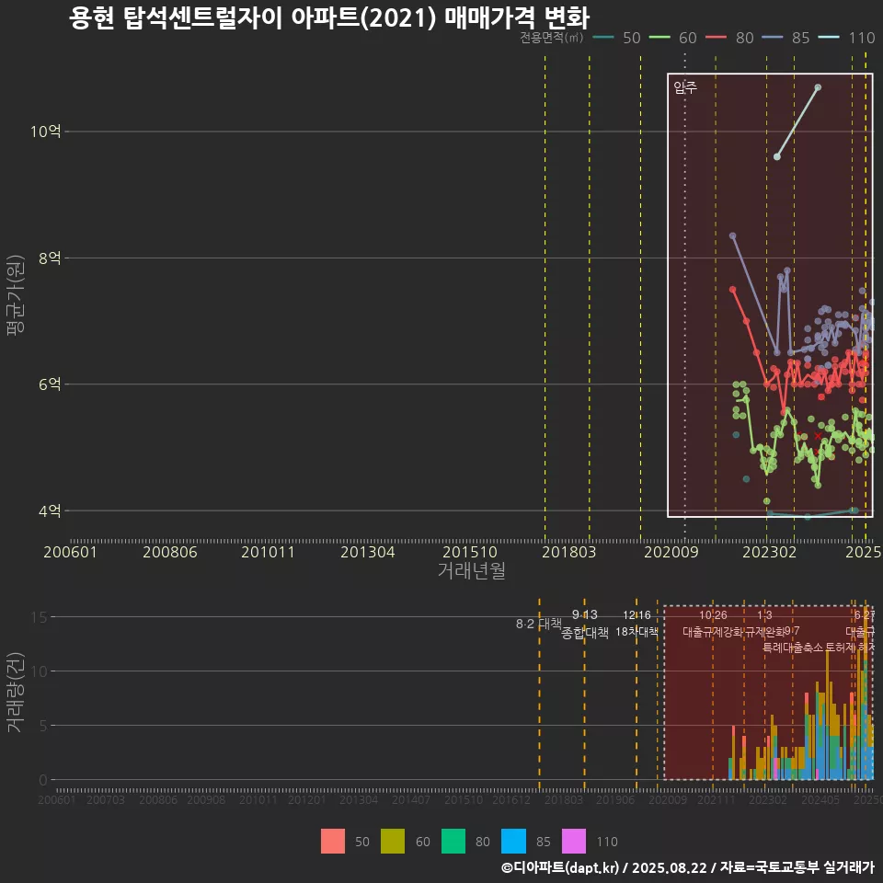The image size is (883, 883).
Task: Click the highest 110㎡ data point above 10억
Action: (818, 87)
